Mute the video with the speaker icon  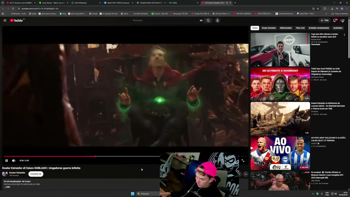[14, 161]
